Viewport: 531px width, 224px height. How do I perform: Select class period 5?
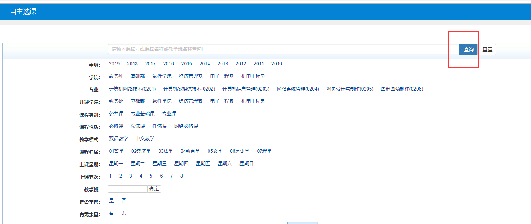coord(151,176)
